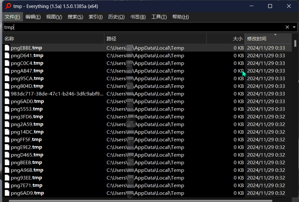Open the 编辑(E) menu
Screen dimensions: 299x202
click(33, 17)
